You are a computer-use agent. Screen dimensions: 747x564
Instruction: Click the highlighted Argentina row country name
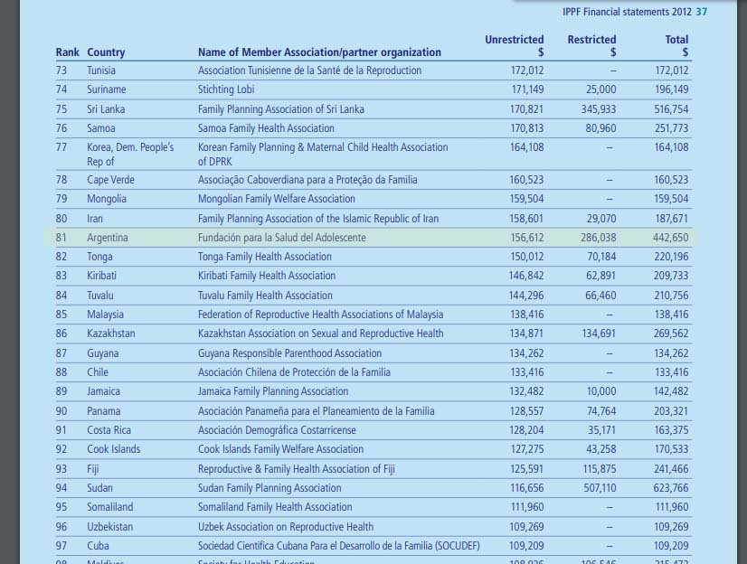[108, 238]
